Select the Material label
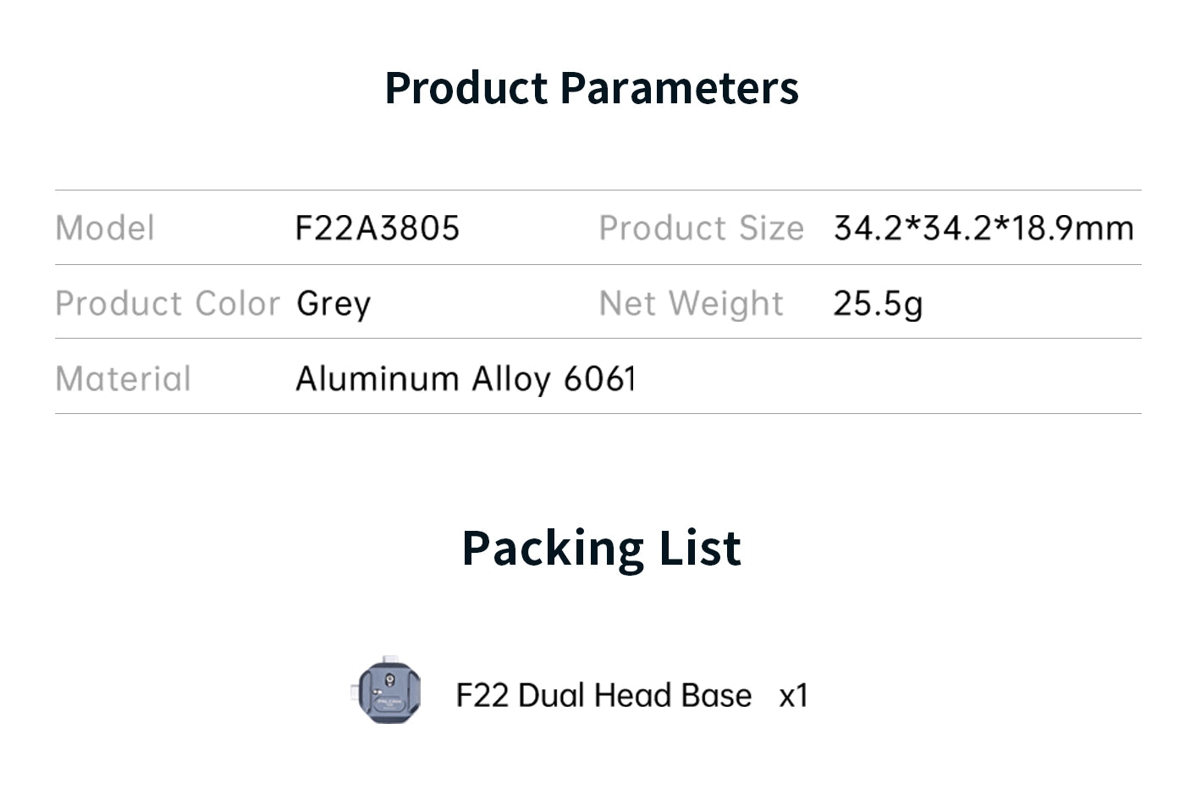Image resolution: width=1185 pixels, height=795 pixels. point(124,378)
